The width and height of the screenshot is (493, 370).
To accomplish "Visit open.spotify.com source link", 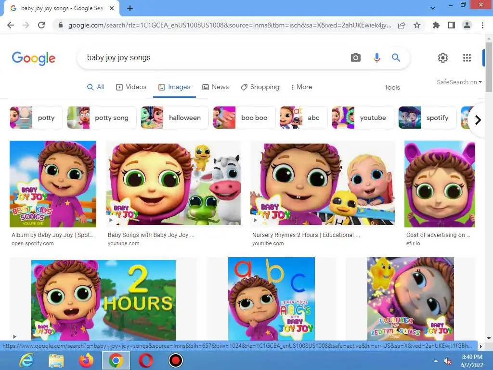I will [33, 243].
